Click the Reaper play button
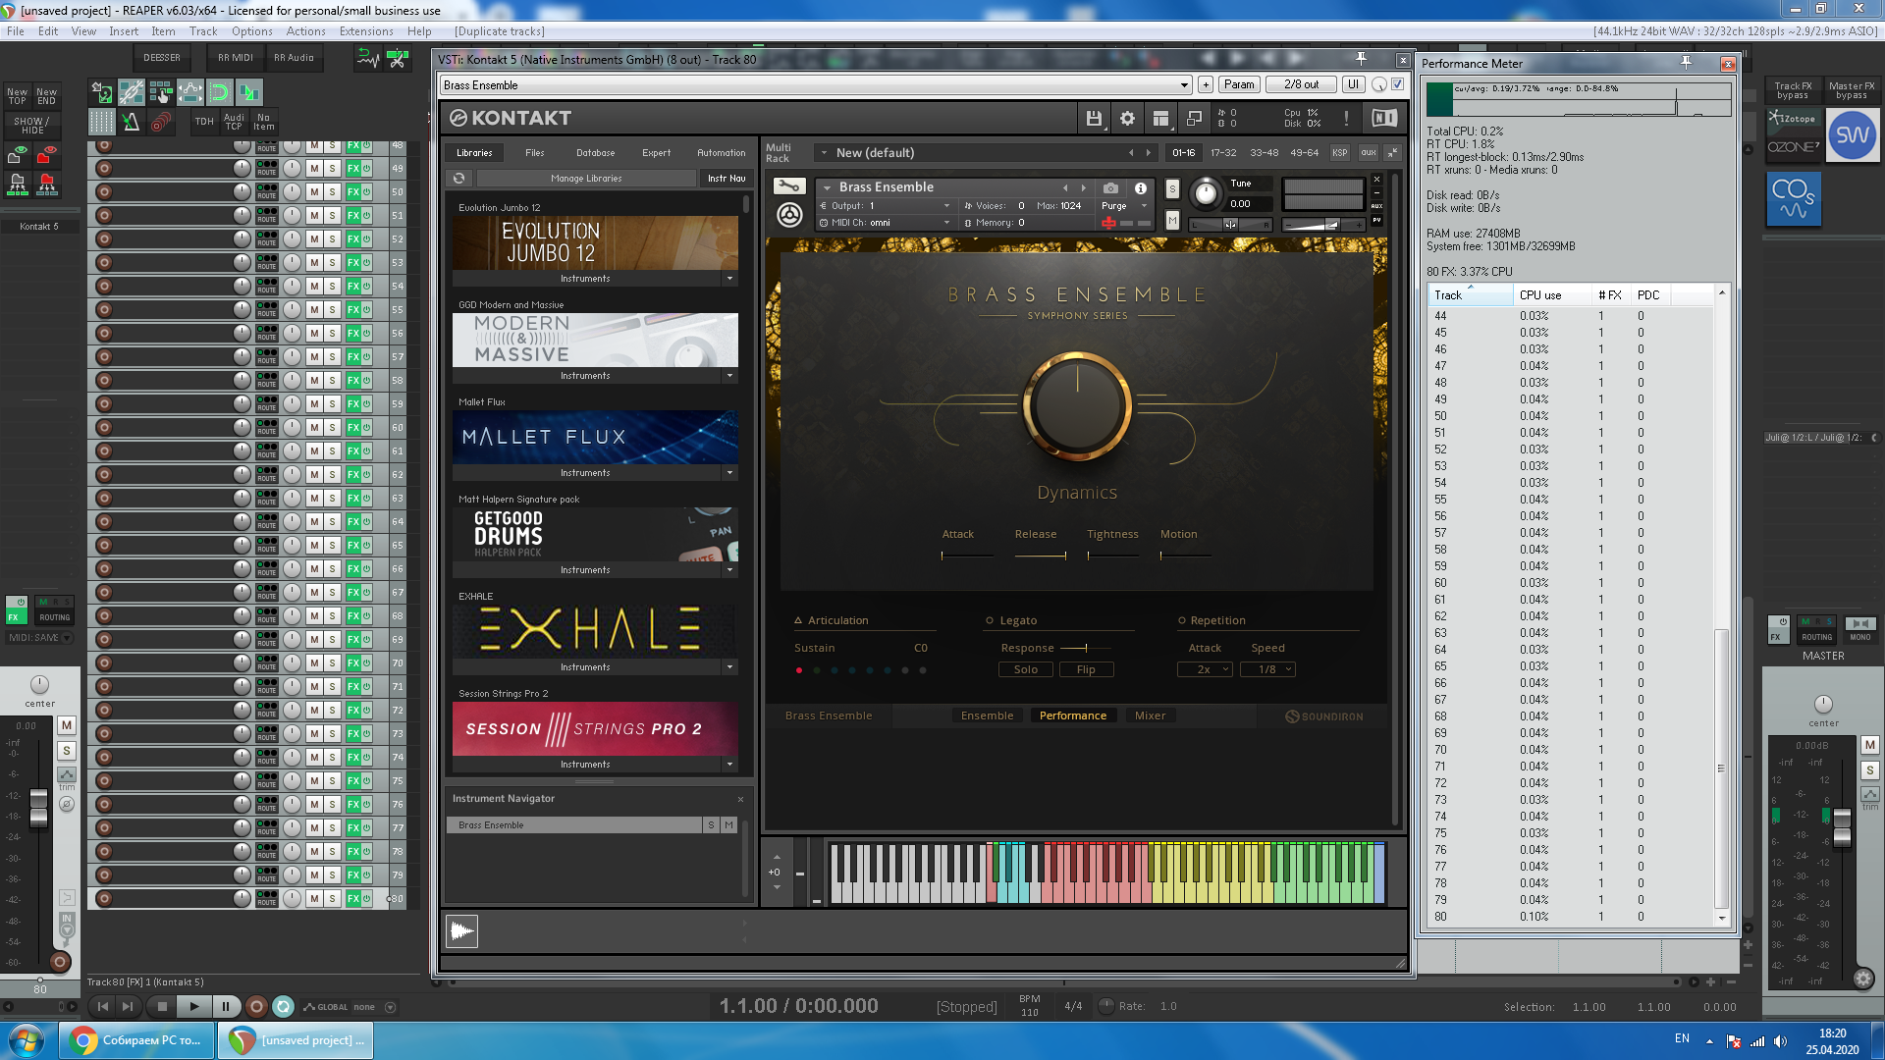Viewport: 1885px width, 1060px height. click(x=193, y=1006)
